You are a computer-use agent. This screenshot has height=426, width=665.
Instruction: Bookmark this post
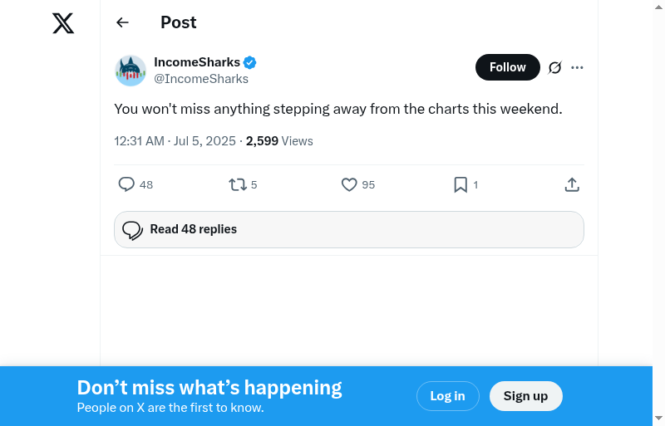[x=461, y=184]
